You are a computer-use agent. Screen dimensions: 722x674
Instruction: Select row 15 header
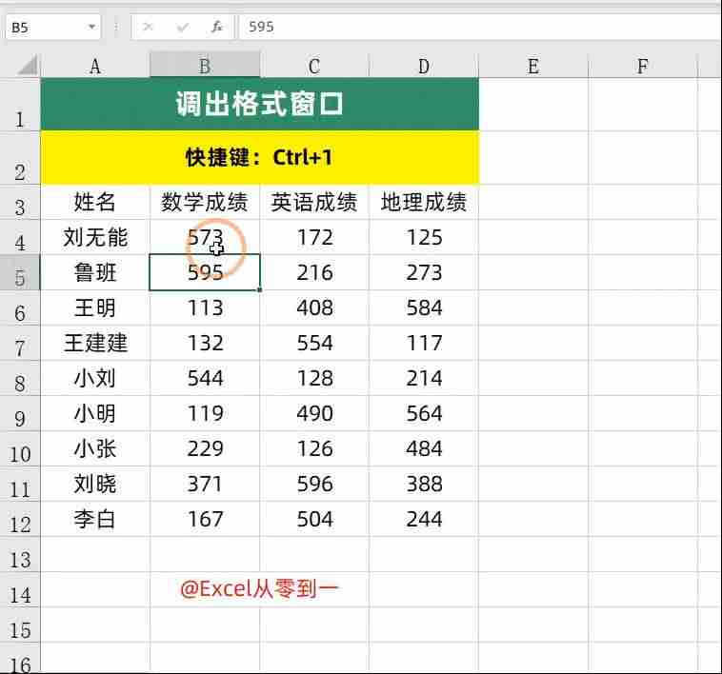pos(20,625)
